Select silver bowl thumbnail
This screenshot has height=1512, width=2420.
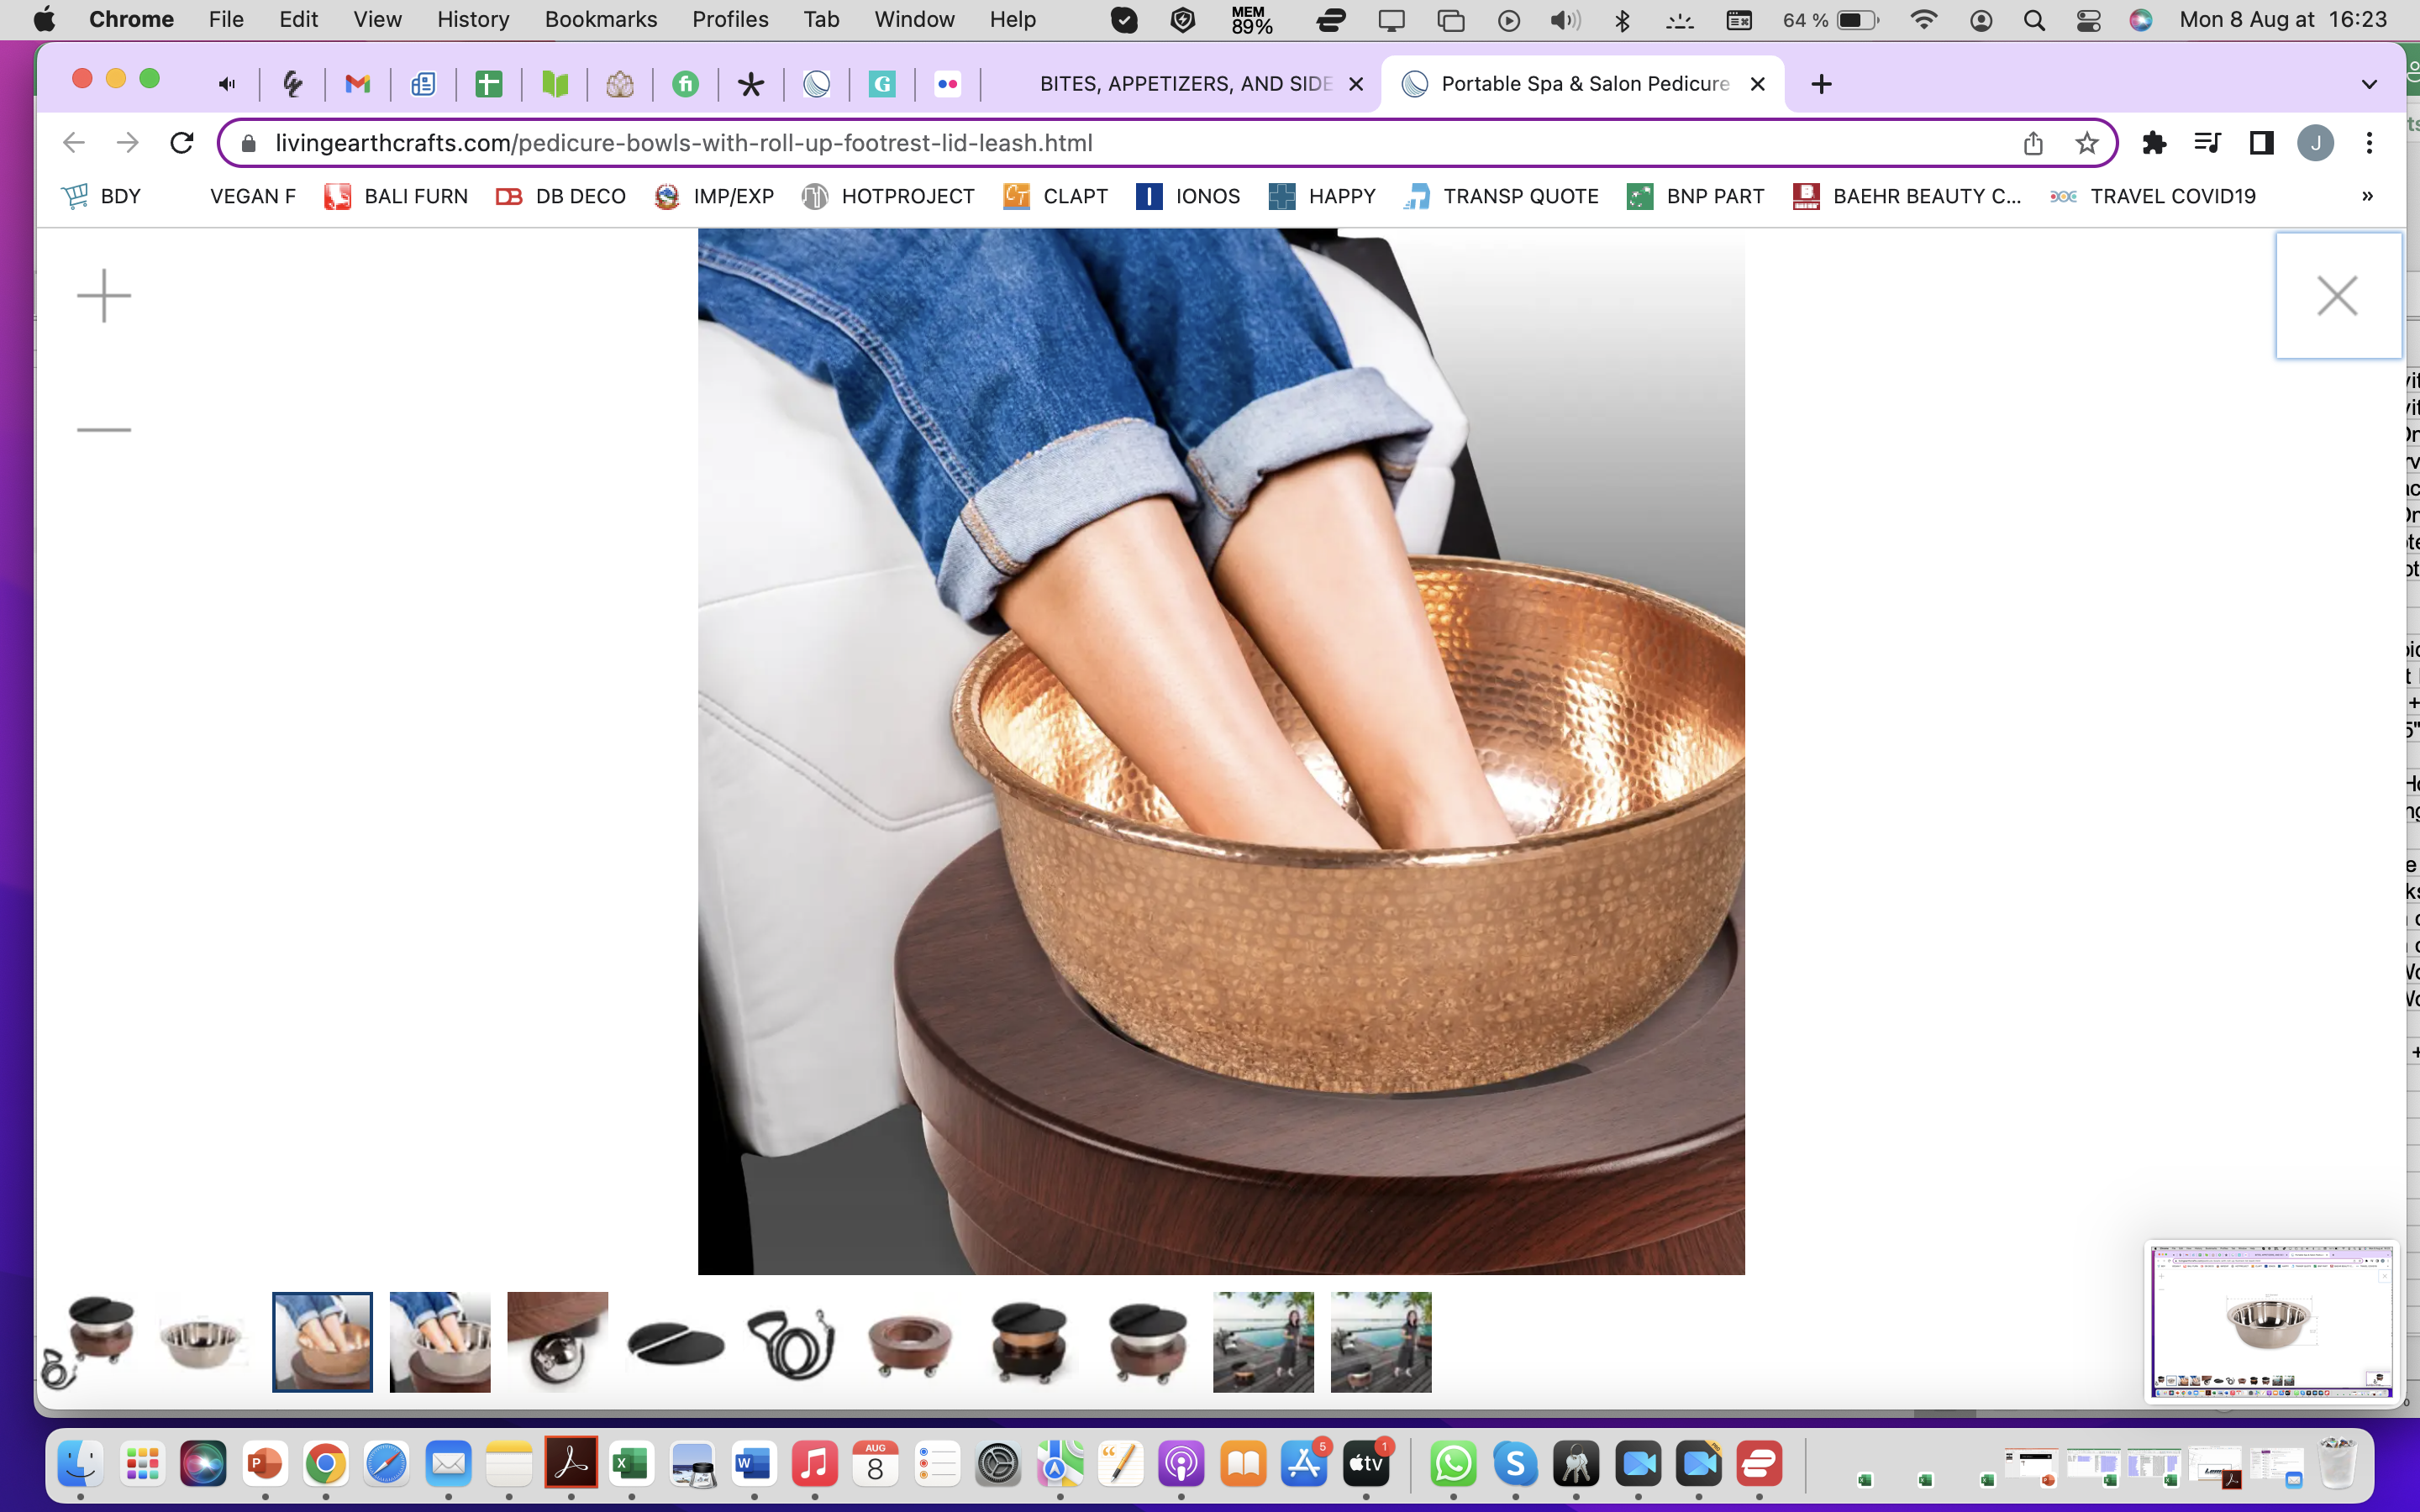(x=204, y=1342)
